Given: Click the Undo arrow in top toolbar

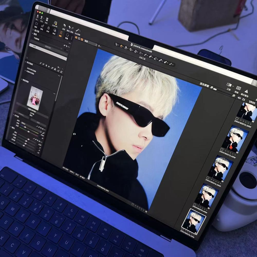Looking at the screenshot, I should (x=69, y=27).
